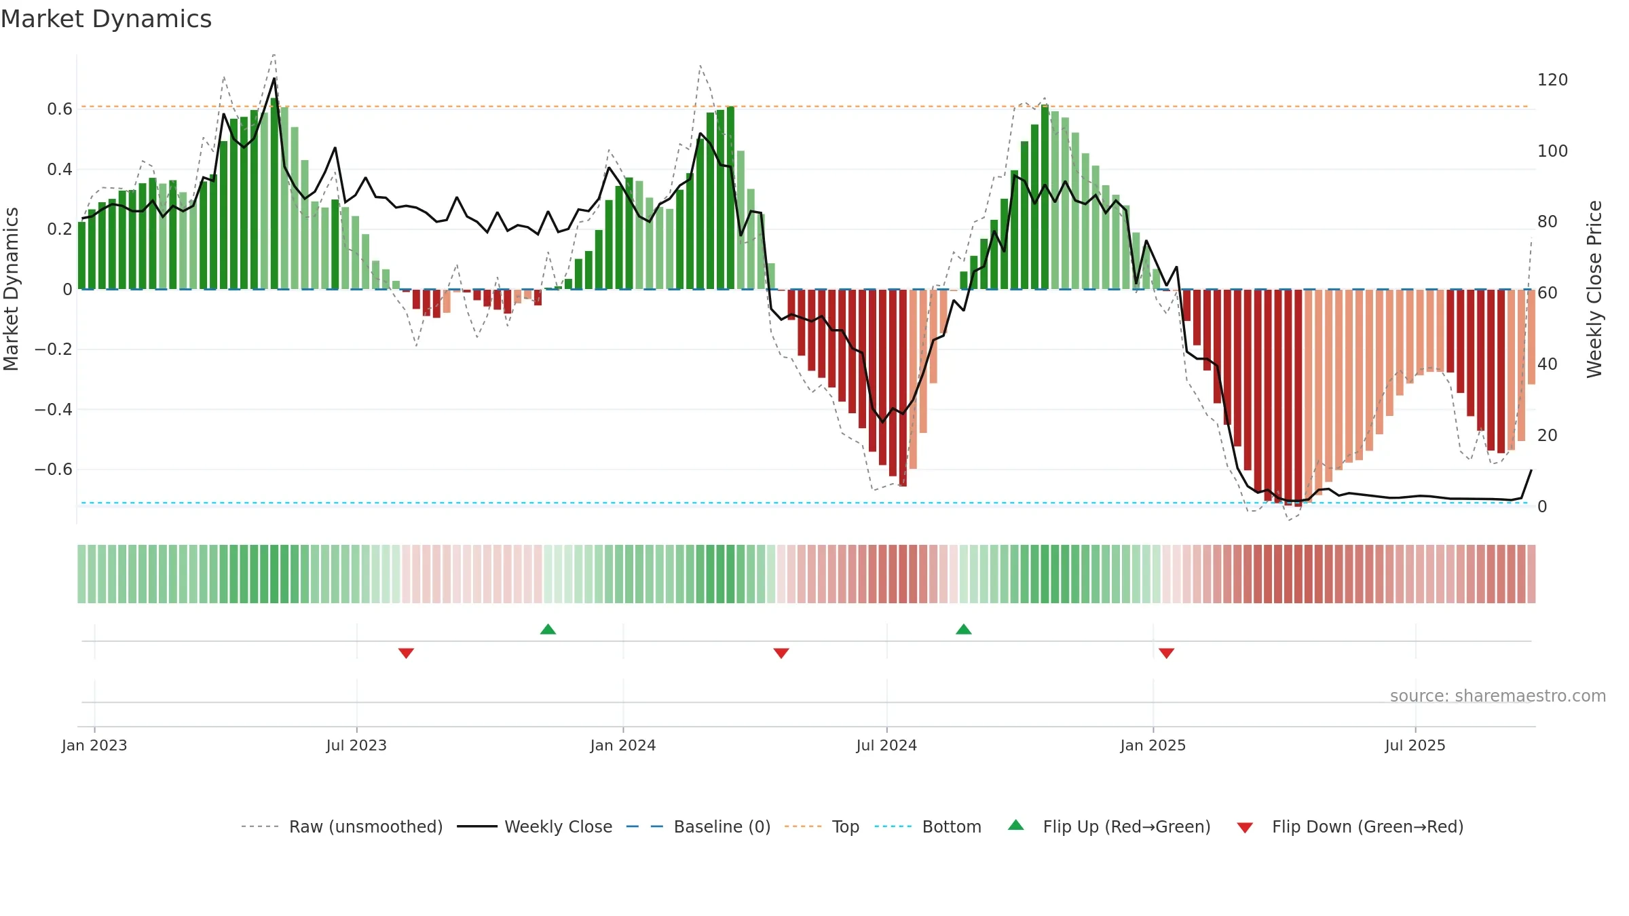The width and height of the screenshot is (1629, 916).
Task: Click the red flip-down marker near January 2025
Action: pyautogui.click(x=1167, y=653)
